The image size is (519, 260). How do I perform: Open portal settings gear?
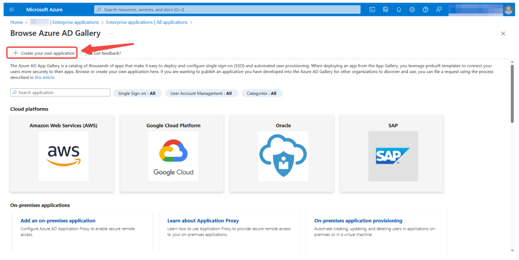pyautogui.click(x=412, y=10)
